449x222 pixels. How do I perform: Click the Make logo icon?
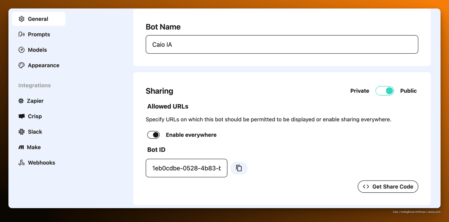(x=21, y=147)
